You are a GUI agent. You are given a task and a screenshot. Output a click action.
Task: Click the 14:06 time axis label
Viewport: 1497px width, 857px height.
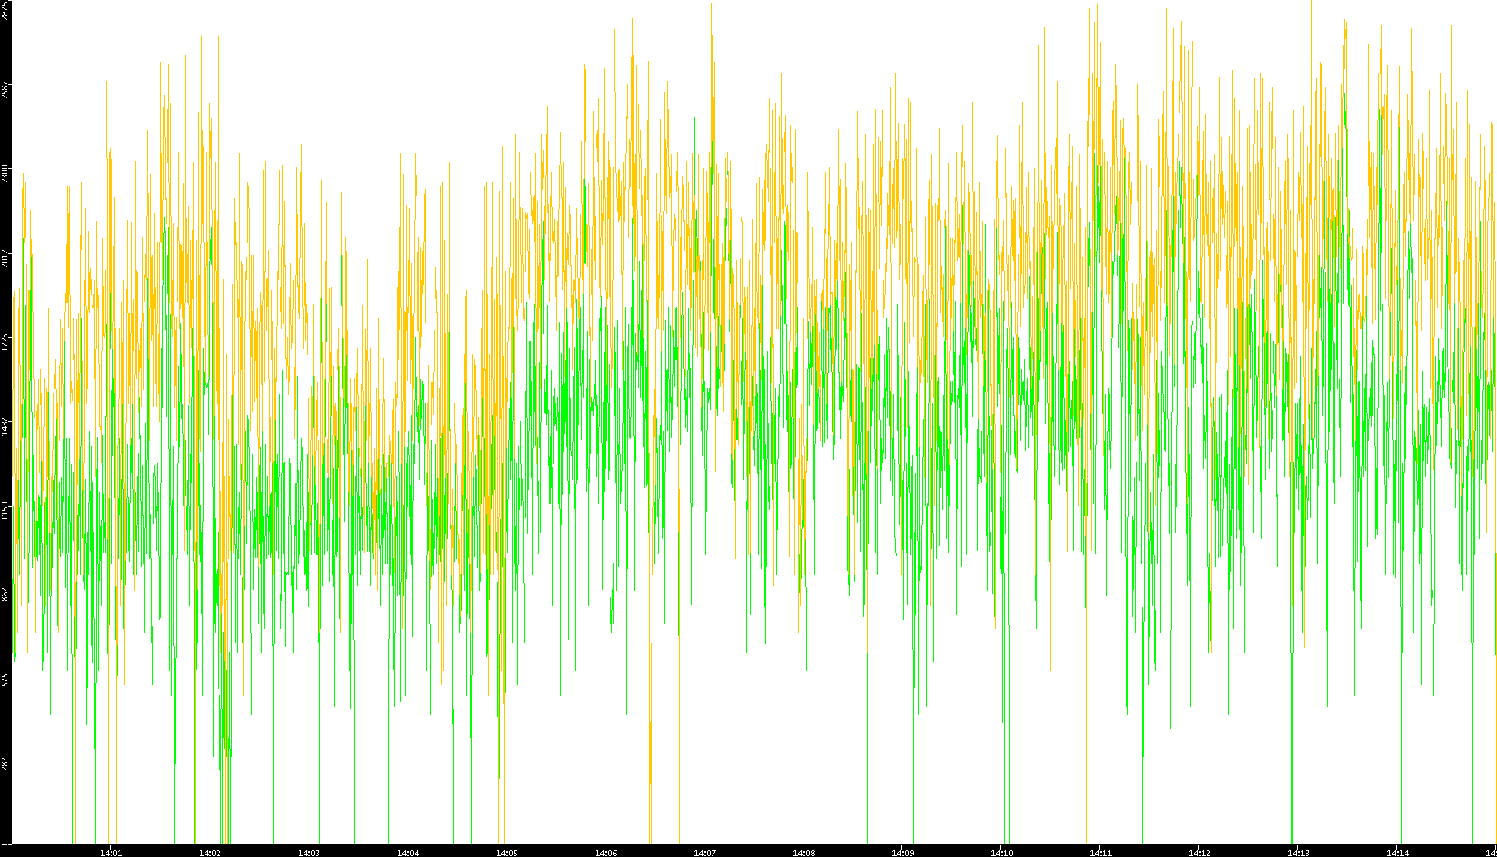pos(605,853)
